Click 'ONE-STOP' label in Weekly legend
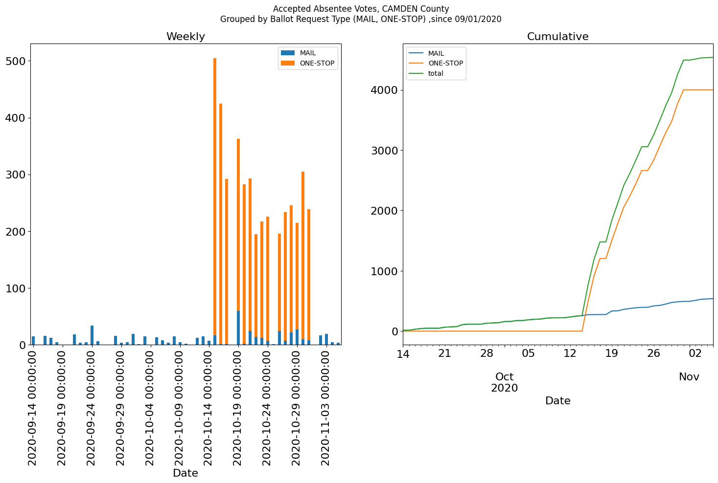 pos(317,64)
